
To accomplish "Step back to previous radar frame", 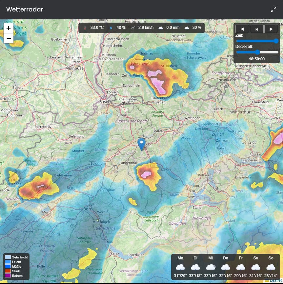I will 242,29.
